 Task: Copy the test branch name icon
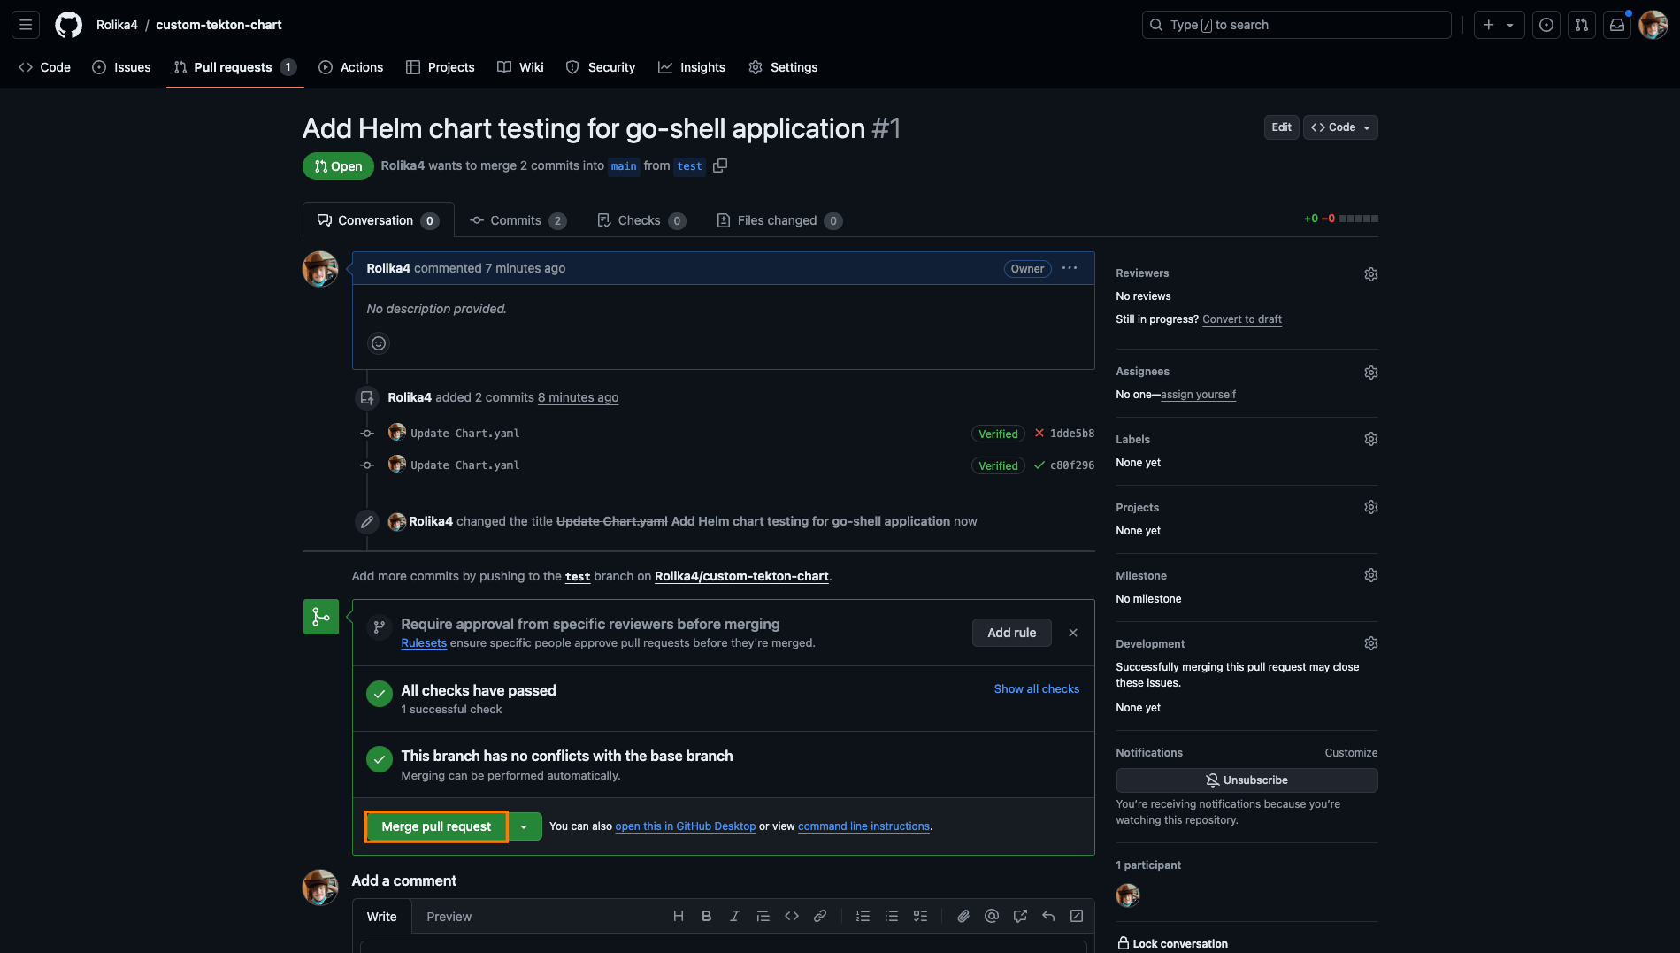720,166
